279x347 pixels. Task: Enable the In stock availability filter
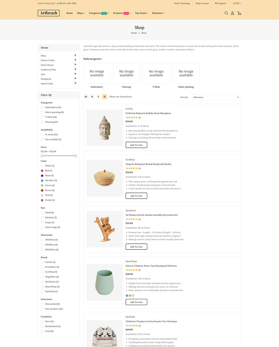point(42,134)
